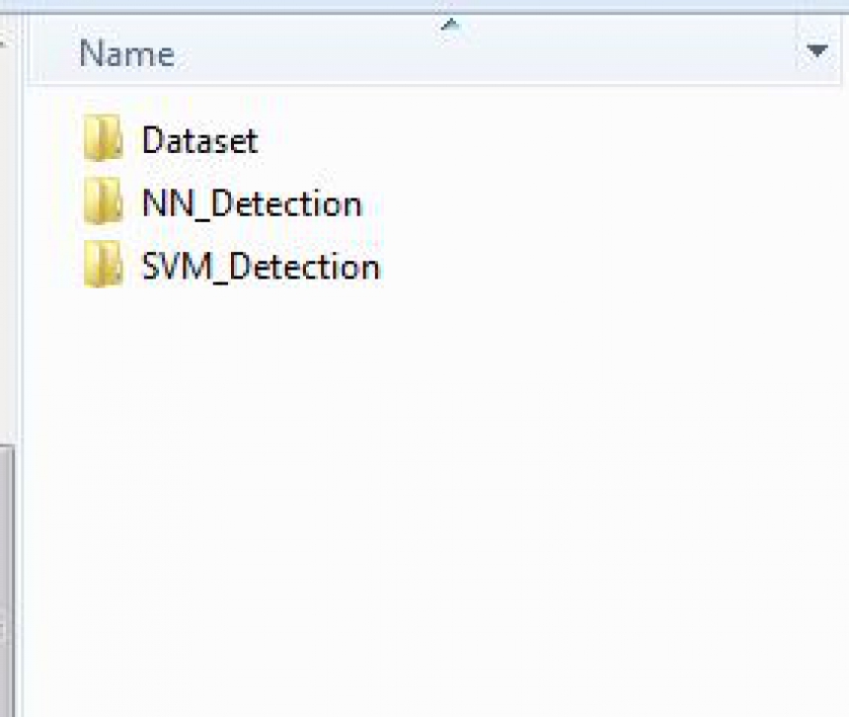Select the Dataset folder icon
Screen dimensions: 849x717
(x=103, y=138)
